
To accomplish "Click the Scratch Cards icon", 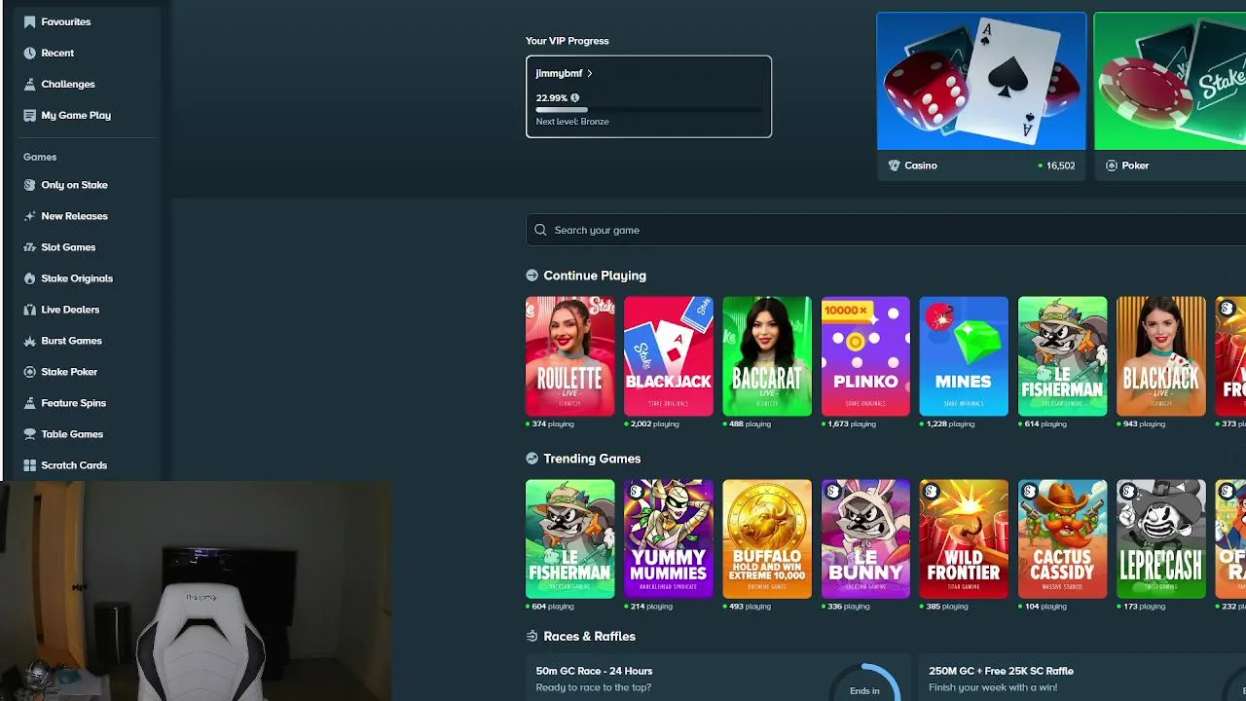I will coord(29,465).
